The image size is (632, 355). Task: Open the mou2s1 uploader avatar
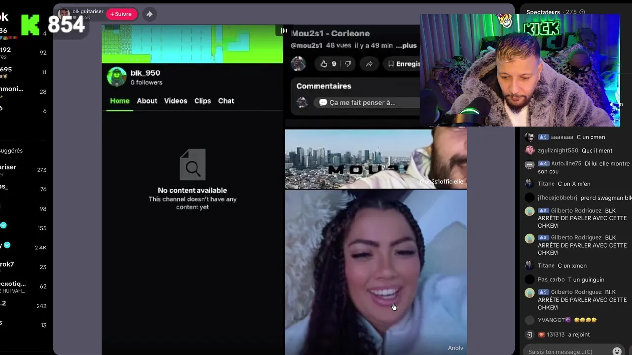point(298,64)
